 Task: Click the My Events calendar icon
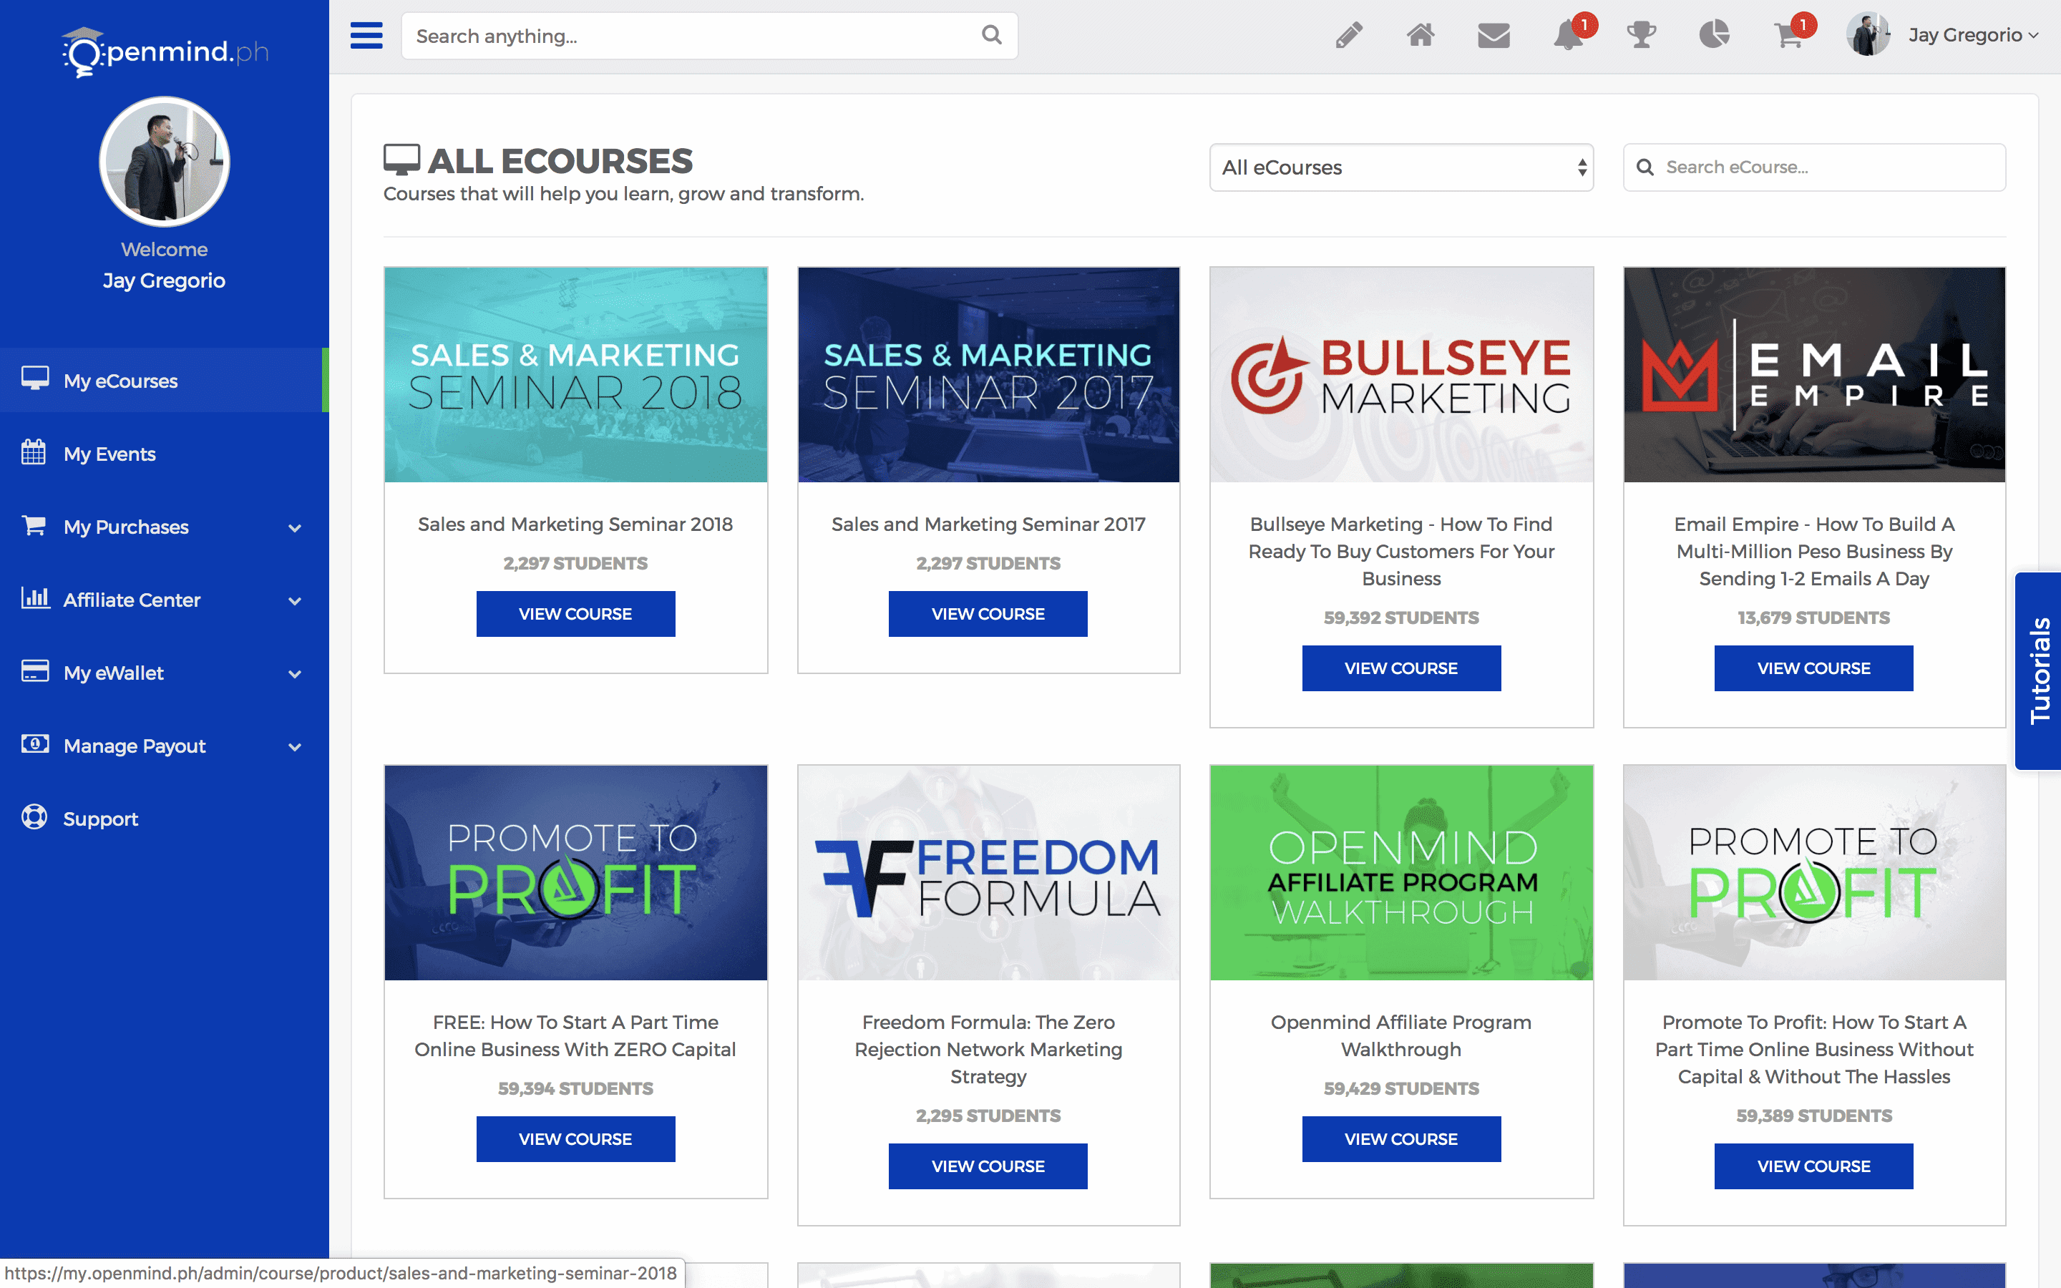(33, 452)
